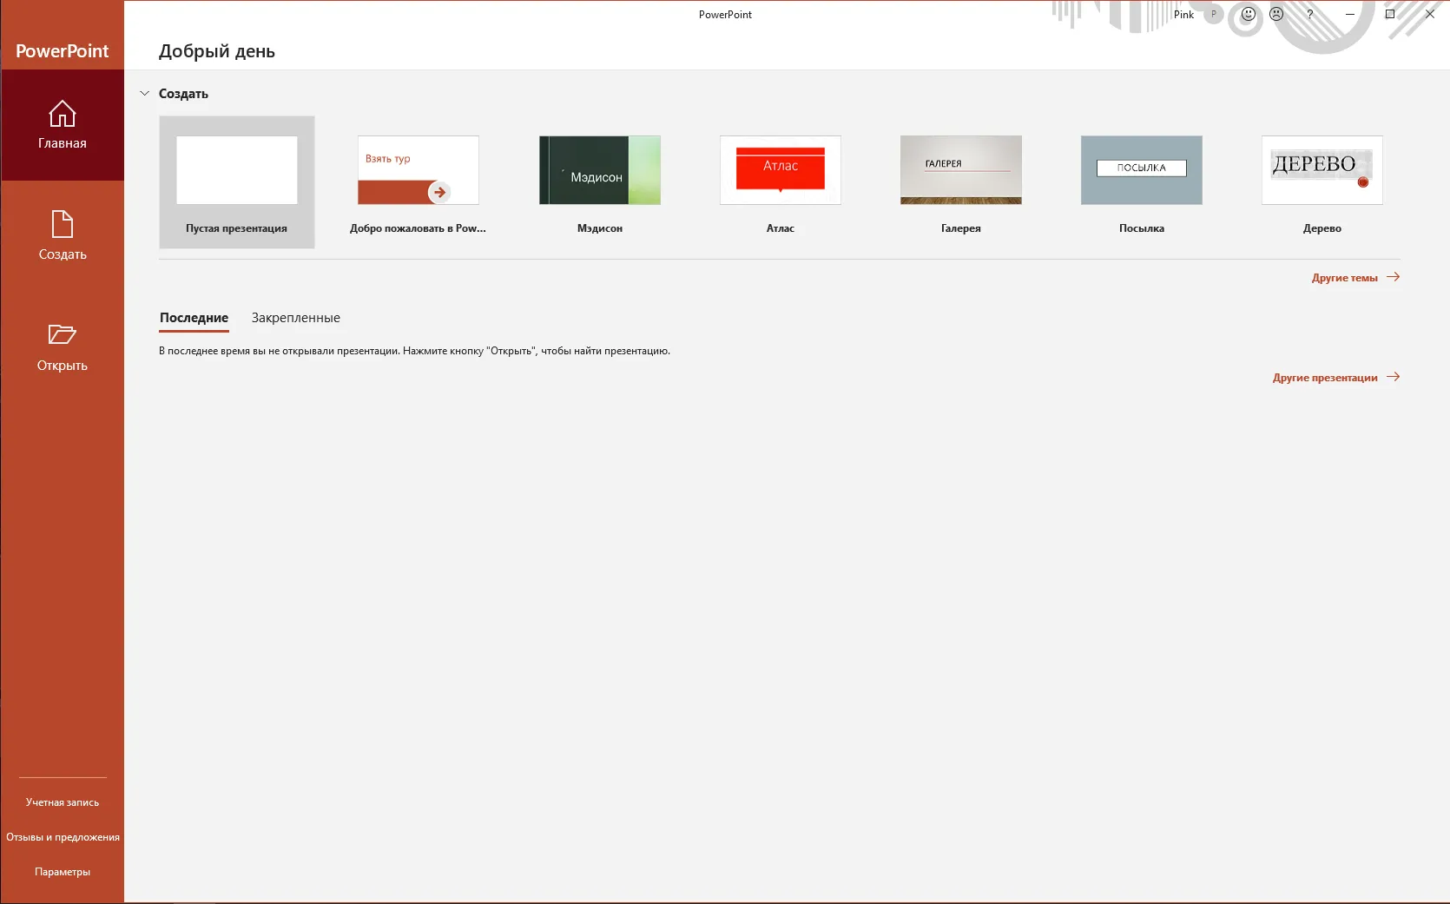
Task: Select the Пустая презентация blank template
Action: 237,182
